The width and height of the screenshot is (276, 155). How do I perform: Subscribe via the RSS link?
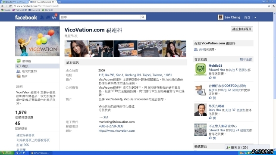[23, 145]
